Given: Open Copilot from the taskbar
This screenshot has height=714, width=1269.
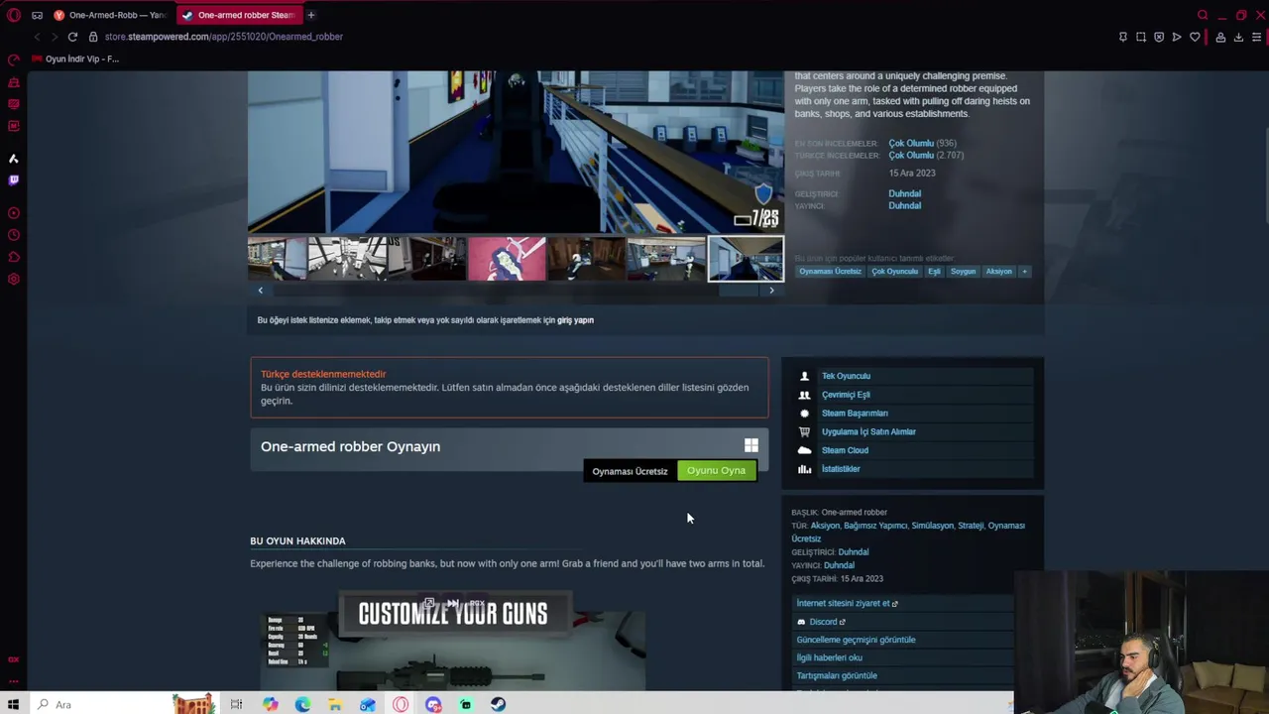Looking at the screenshot, I should pyautogui.click(x=271, y=704).
